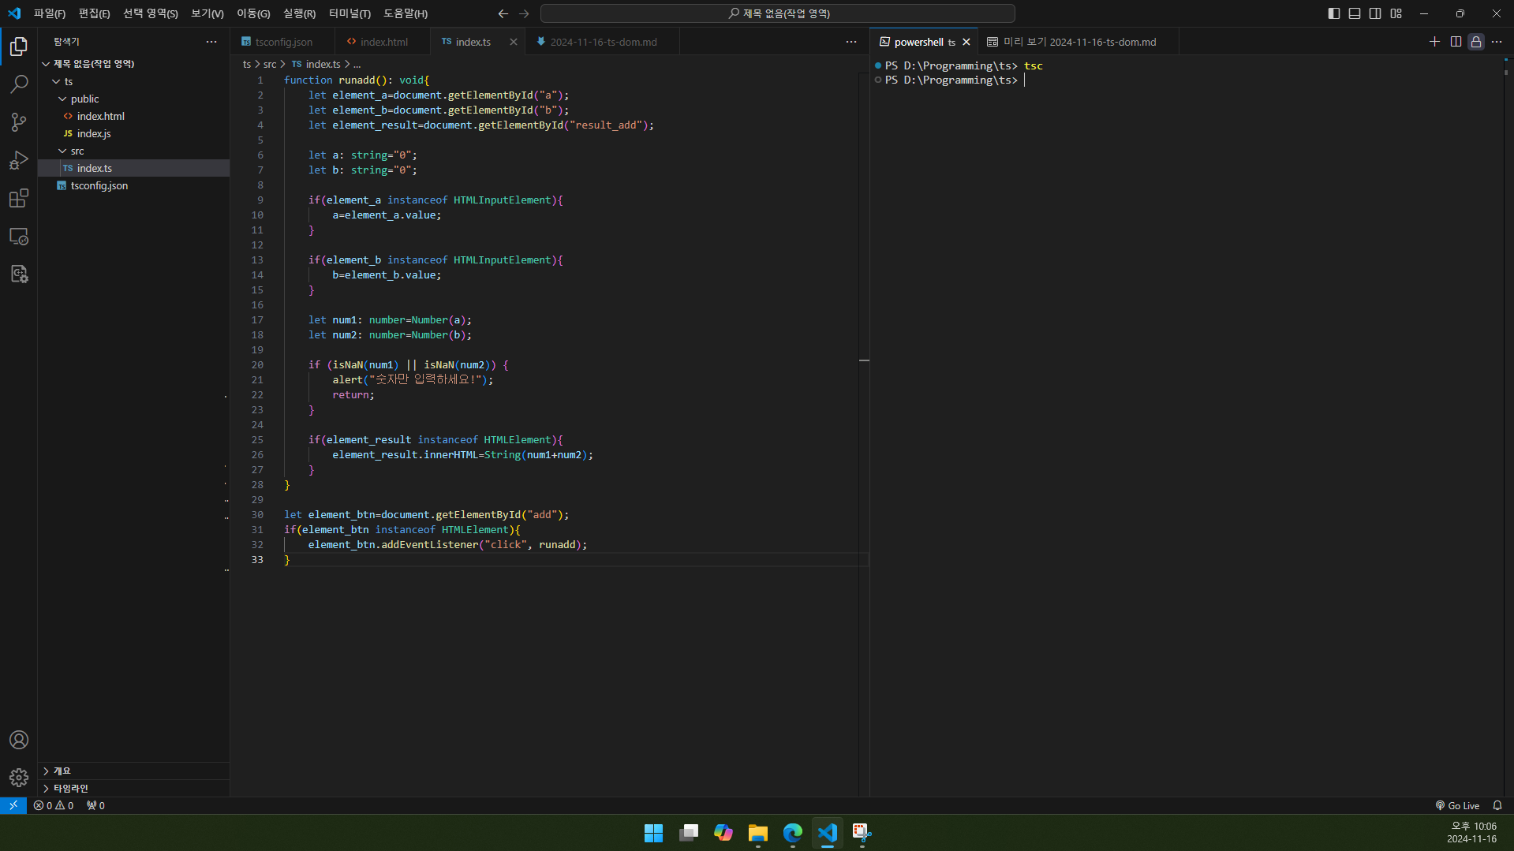Open Windows Start menu on taskbar
1514x851 pixels.
pyautogui.click(x=653, y=833)
